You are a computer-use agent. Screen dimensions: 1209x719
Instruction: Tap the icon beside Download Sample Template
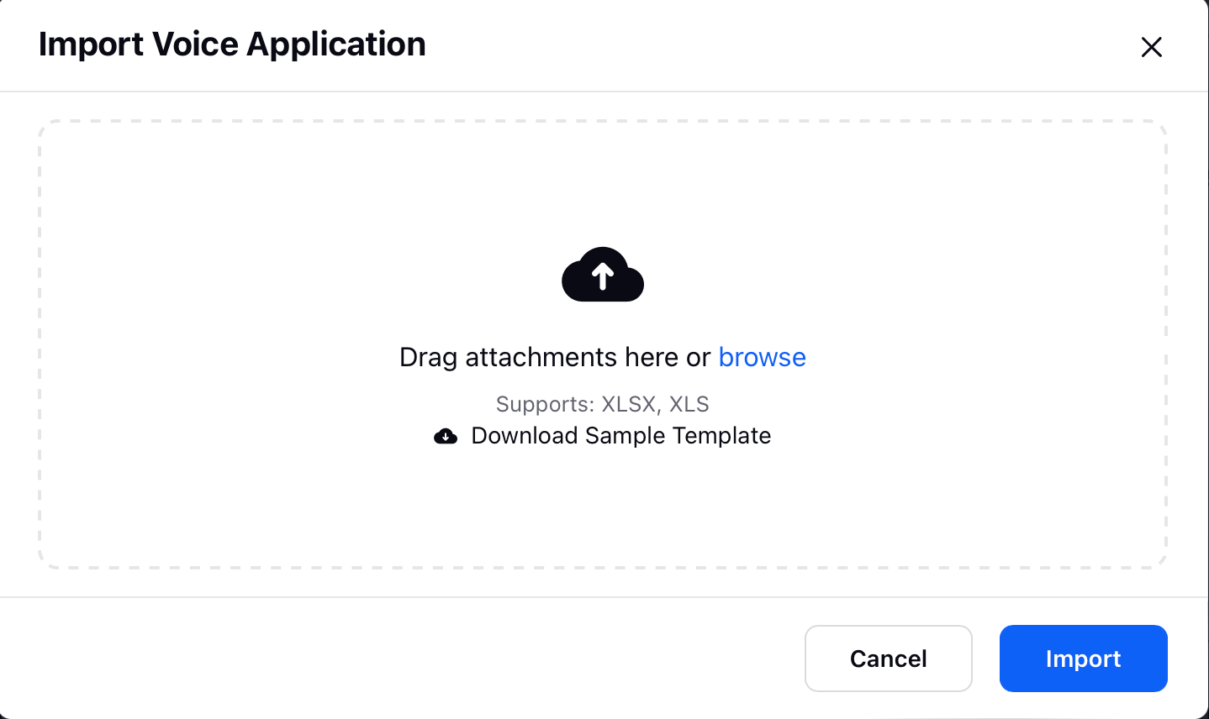[x=446, y=436]
